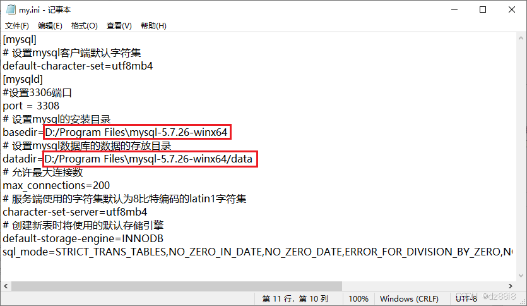The image size is (527, 306).
Task: Minimize the my.ini Notepad window
Action: click(x=454, y=9)
